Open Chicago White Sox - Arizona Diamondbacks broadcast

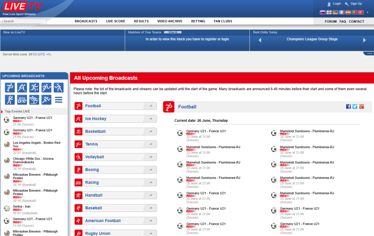click(33, 160)
